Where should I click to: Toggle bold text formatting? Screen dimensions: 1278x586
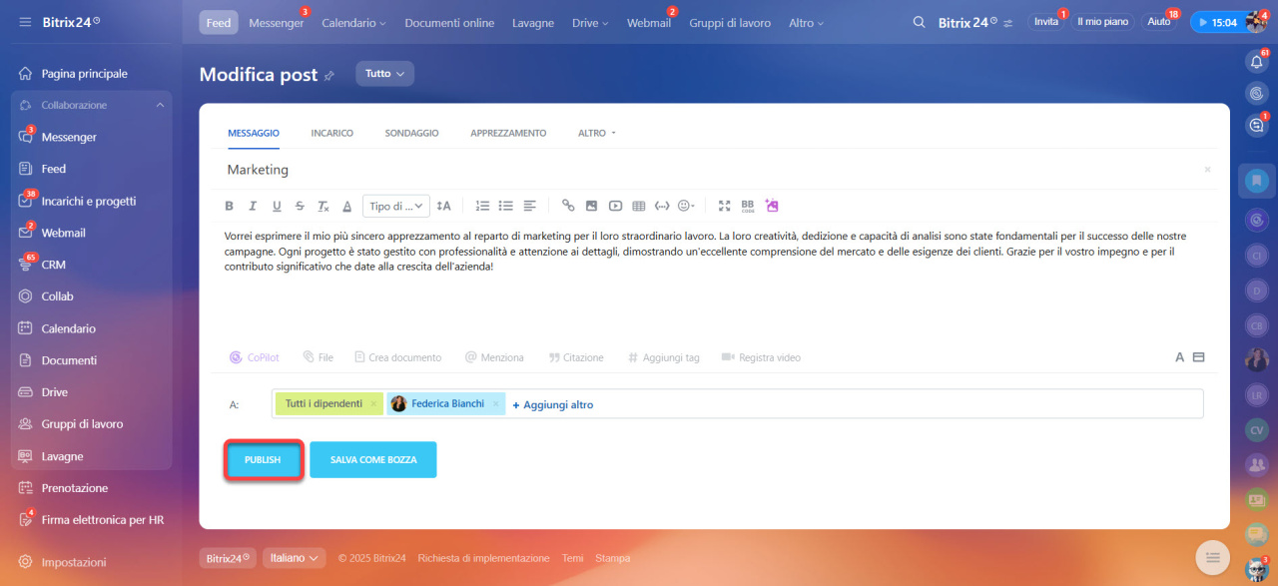[229, 206]
